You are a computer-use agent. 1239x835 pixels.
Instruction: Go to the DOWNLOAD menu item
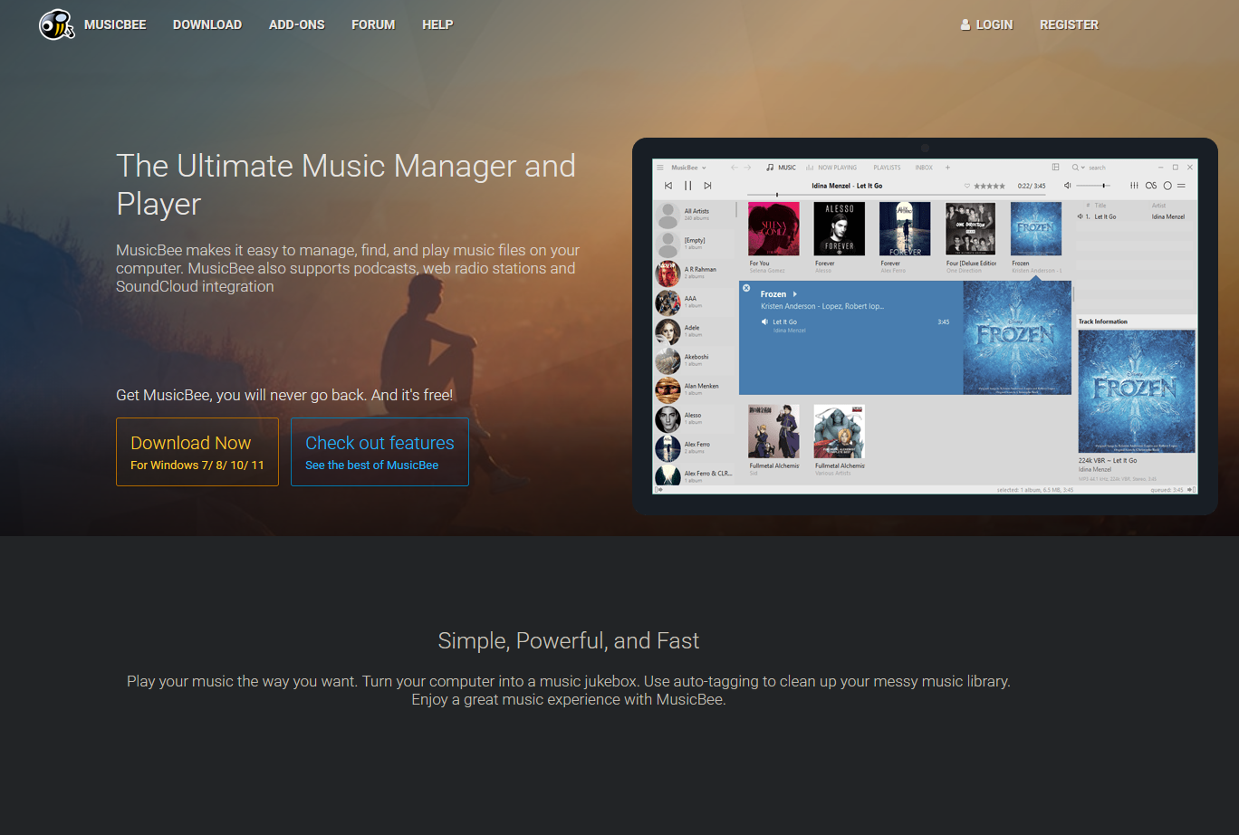(207, 24)
